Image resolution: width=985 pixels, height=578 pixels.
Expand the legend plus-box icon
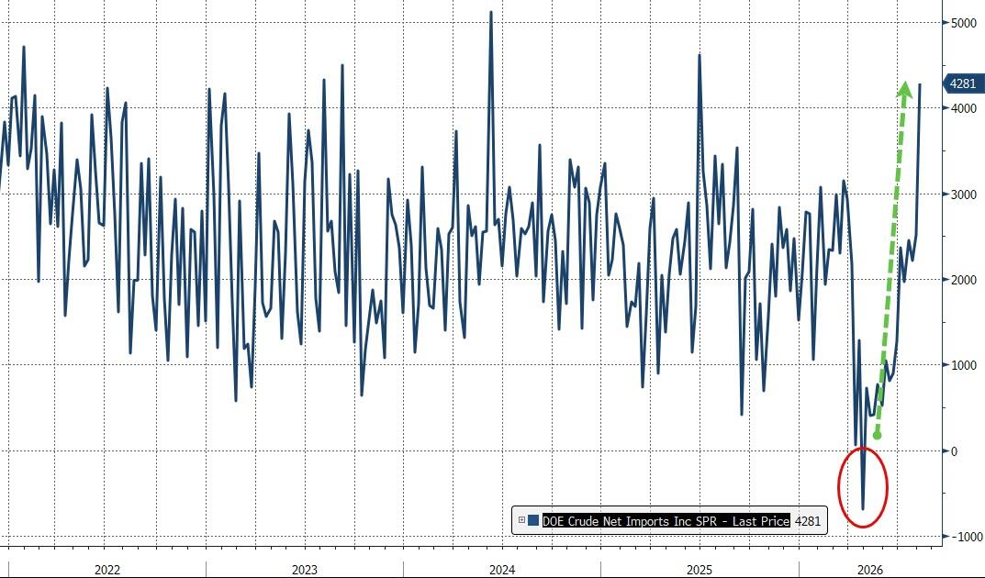[521, 520]
